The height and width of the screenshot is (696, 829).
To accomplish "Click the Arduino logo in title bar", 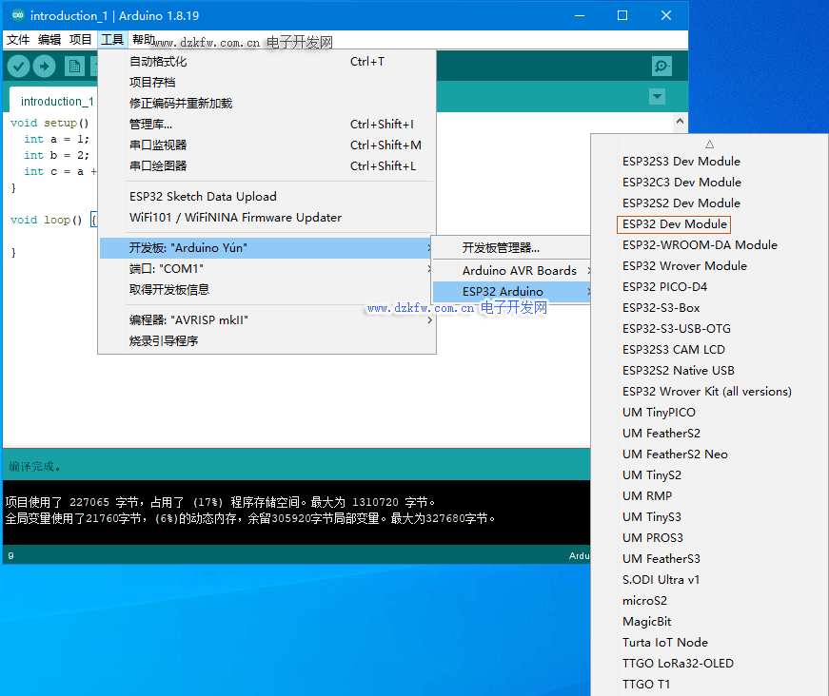I will [x=17, y=15].
